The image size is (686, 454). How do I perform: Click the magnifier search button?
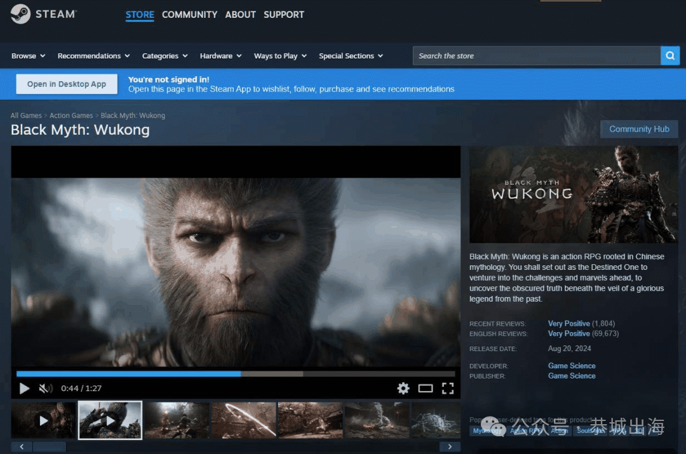tap(670, 55)
